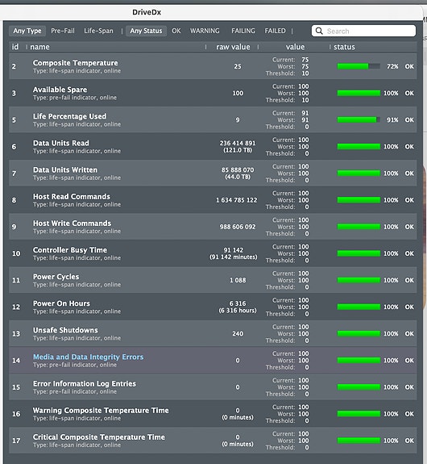Show only FAILED status attributes
This screenshot has width=427, height=464.
pos(275,31)
